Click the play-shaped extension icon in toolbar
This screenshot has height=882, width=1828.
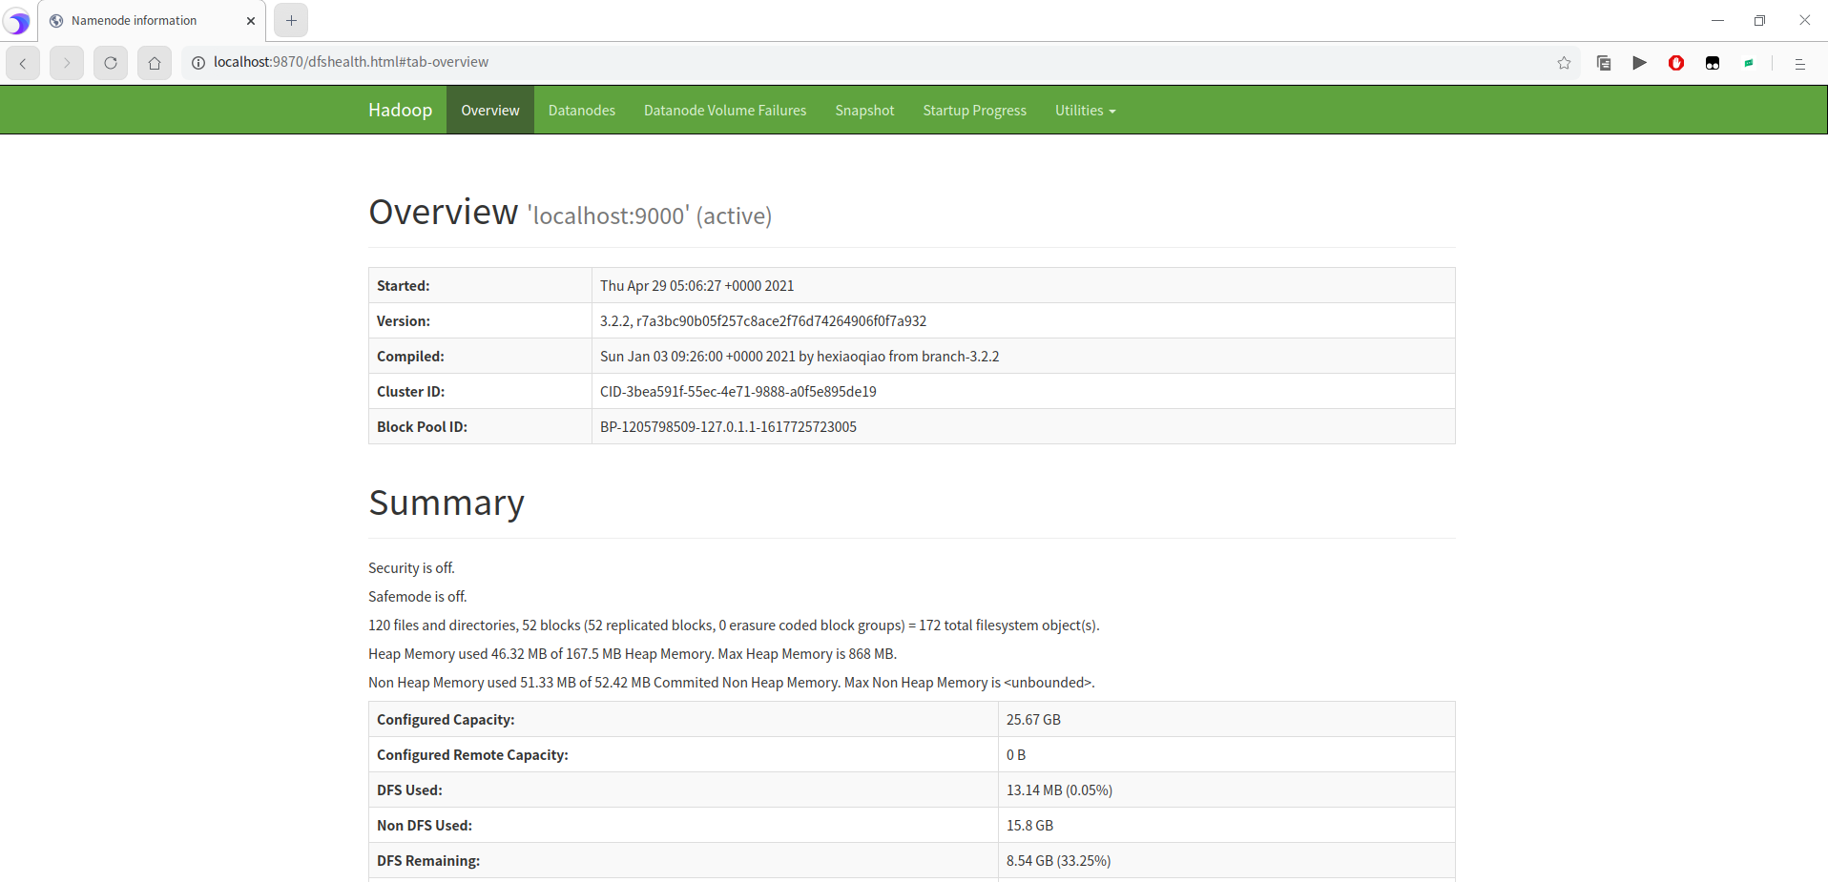point(1640,62)
